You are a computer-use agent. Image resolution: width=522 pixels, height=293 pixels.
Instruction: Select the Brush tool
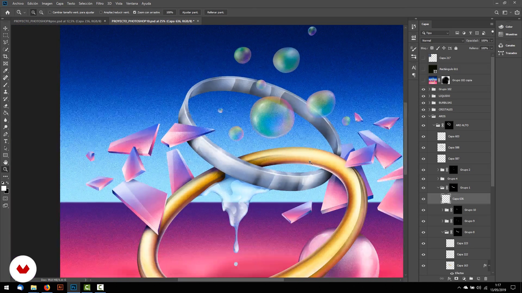pyautogui.click(x=5, y=85)
